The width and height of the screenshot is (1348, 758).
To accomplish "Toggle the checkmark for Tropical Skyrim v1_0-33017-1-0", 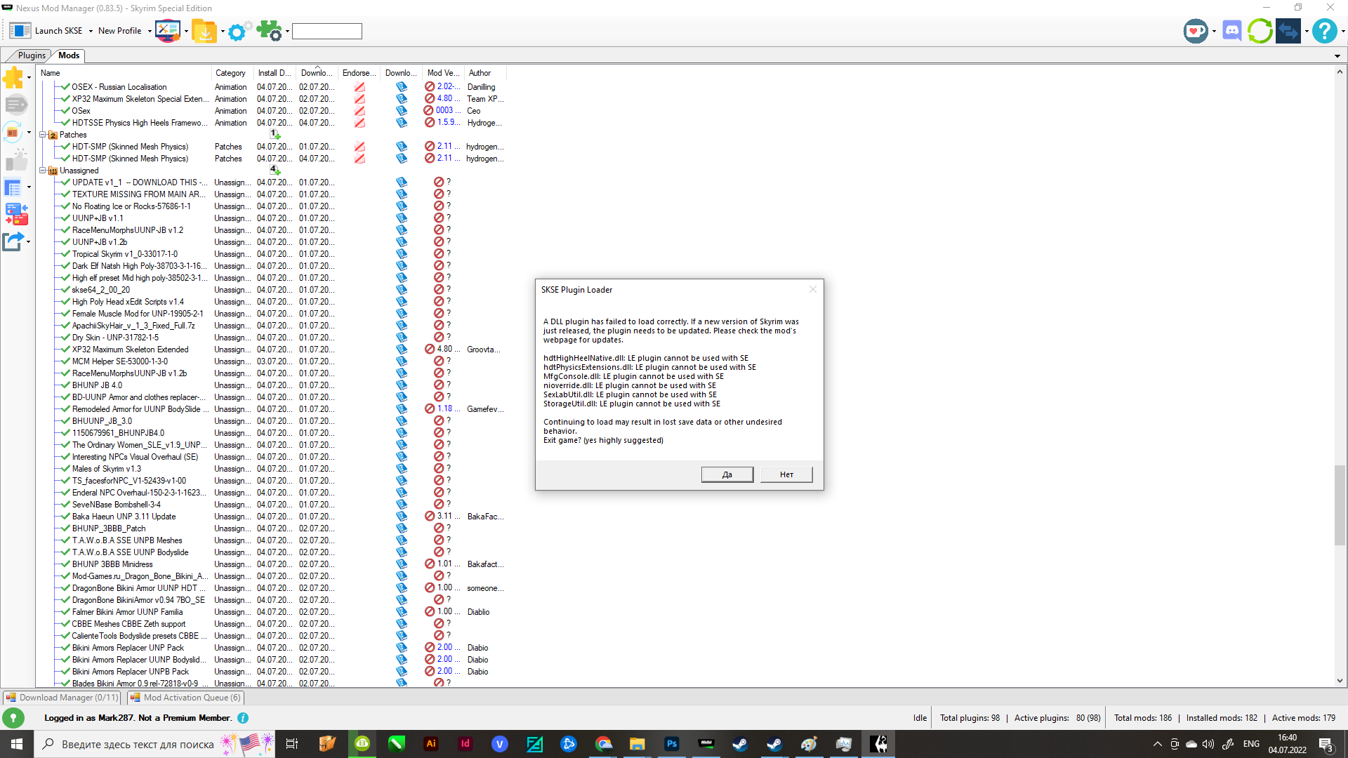I will pos(65,254).
